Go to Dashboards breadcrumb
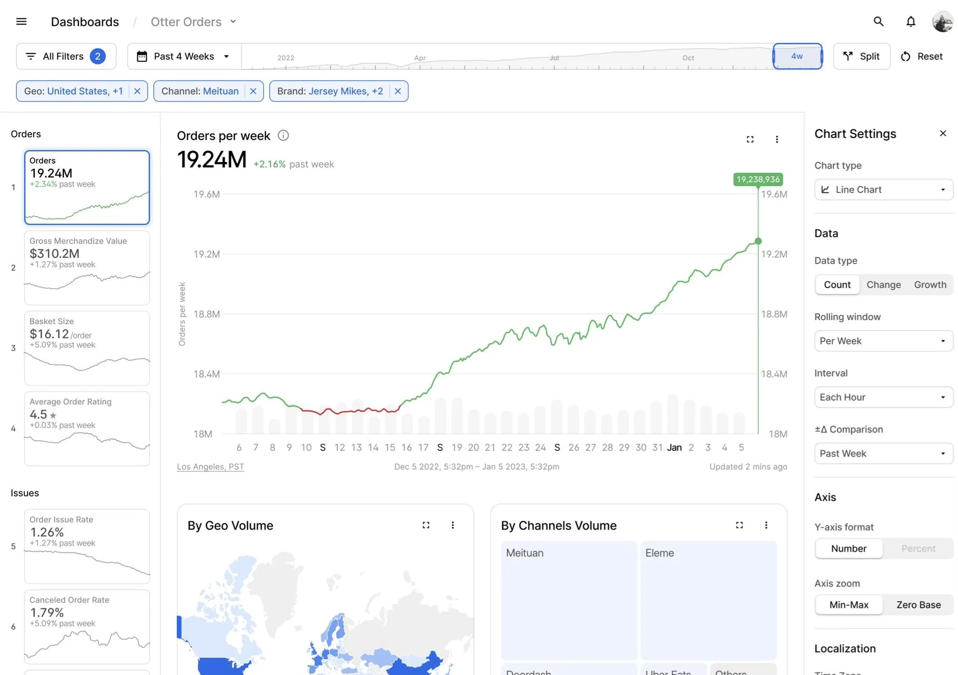 coord(85,22)
